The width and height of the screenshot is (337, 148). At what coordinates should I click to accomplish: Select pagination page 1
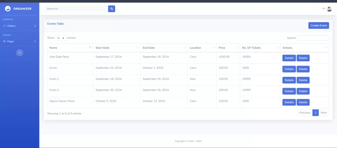[315, 113]
